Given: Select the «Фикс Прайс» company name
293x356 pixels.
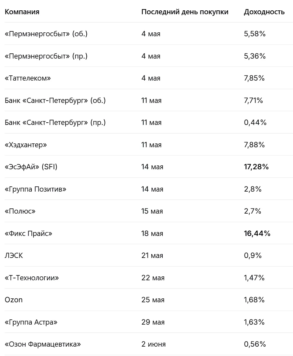Looking at the screenshot, I should (28, 233).
